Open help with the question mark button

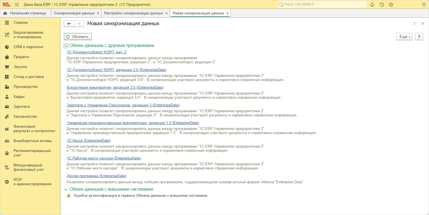(419, 37)
